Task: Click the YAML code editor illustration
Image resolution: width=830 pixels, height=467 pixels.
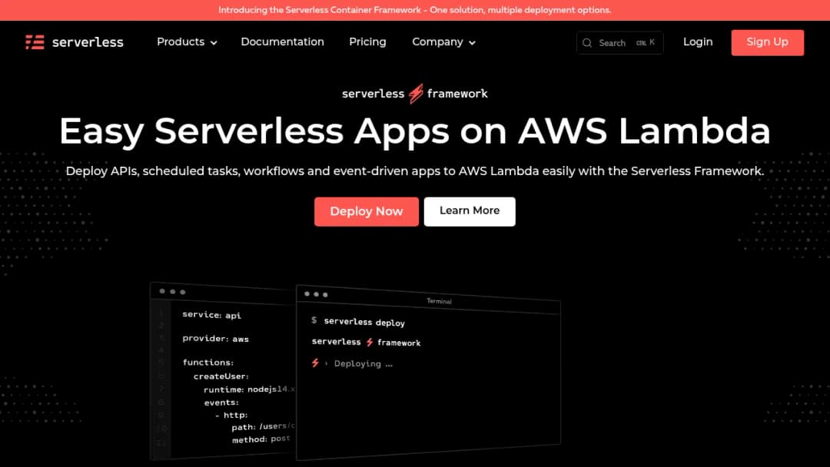Action: point(223,371)
